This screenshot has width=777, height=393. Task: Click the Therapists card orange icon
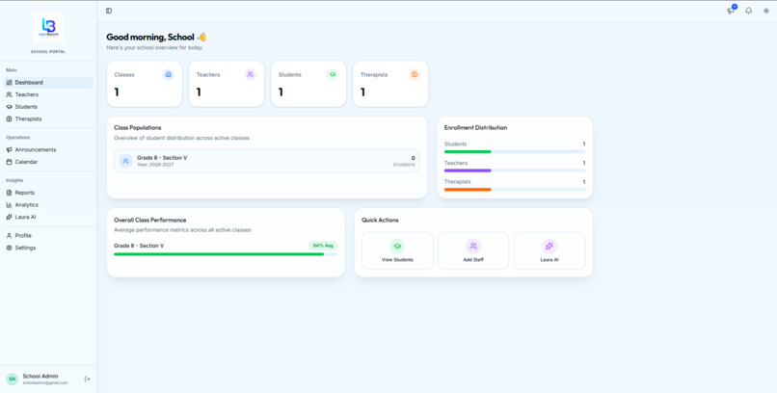pos(415,75)
